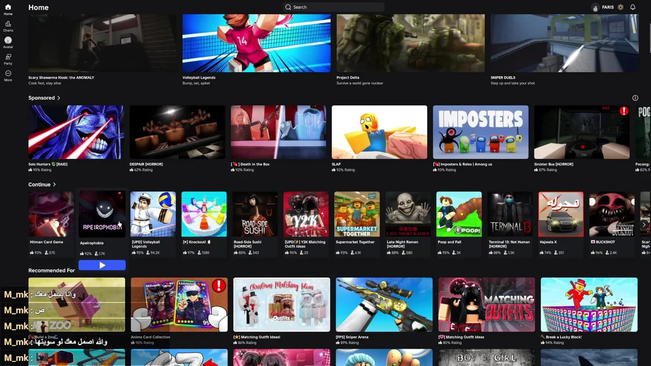Play Apeirophobia with blue play button

tap(102, 265)
